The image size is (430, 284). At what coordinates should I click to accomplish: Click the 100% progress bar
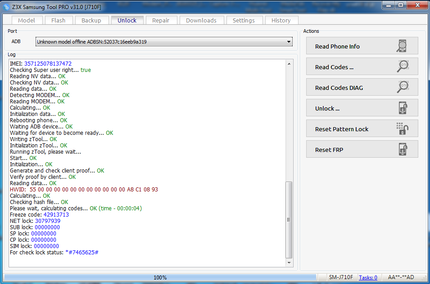pos(160,277)
